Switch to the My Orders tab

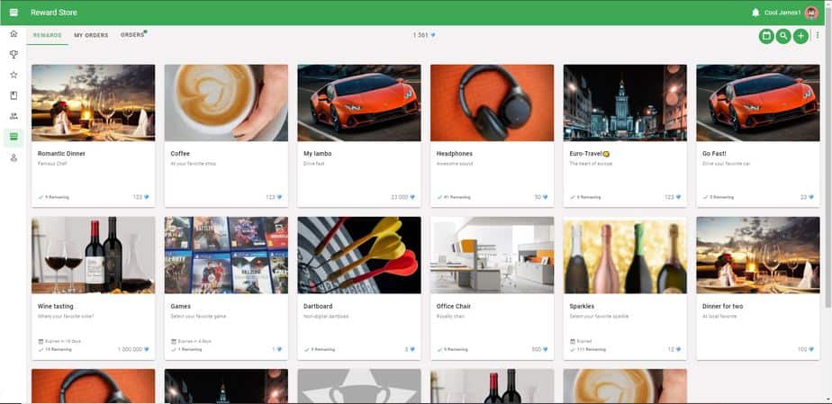coord(91,35)
